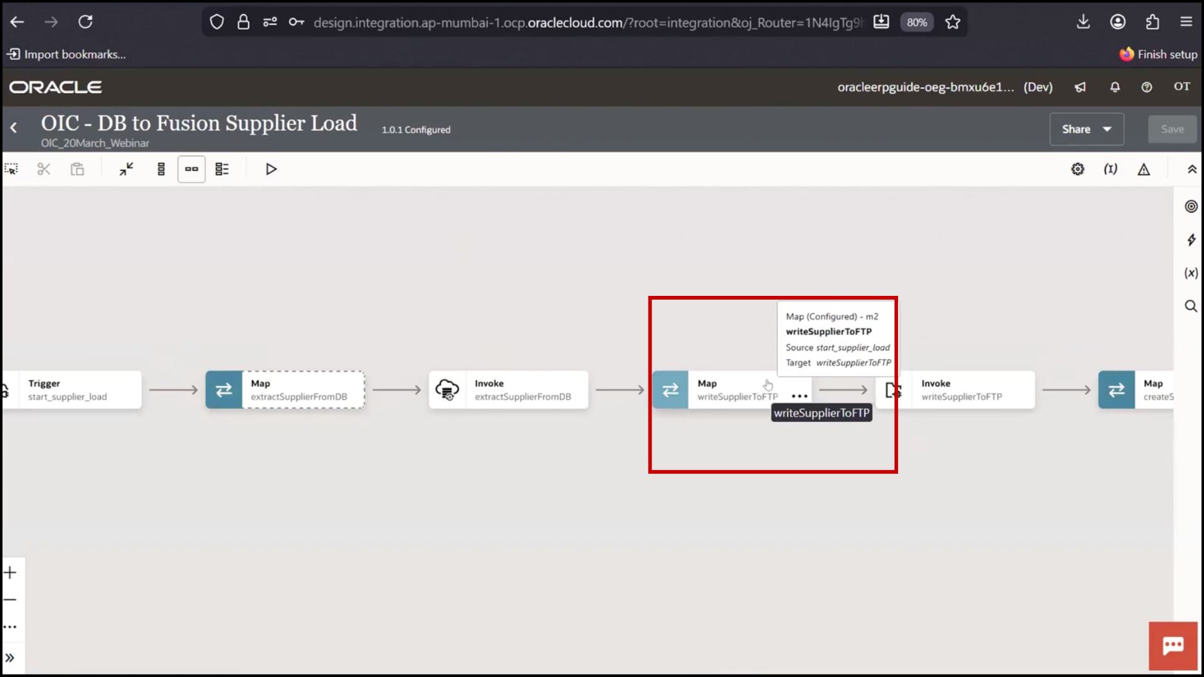The image size is (1204, 677).
Task: Click the forward browser navigation arrow
Action: 51,22
